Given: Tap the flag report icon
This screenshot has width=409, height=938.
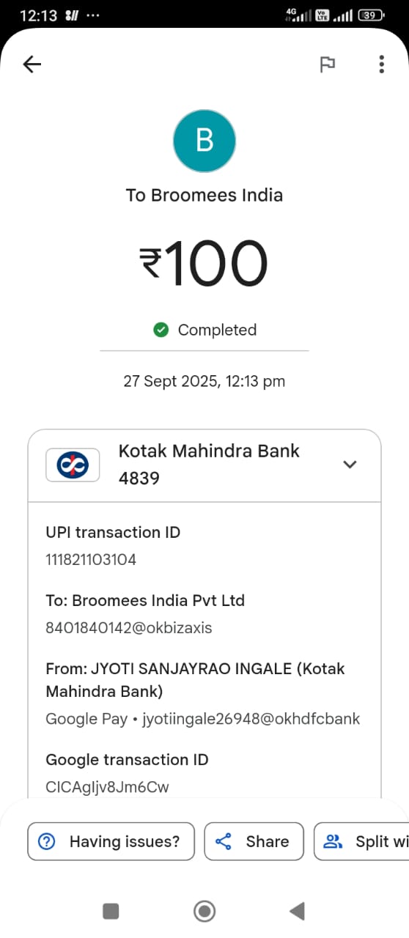Looking at the screenshot, I should click(x=328, y=64).
